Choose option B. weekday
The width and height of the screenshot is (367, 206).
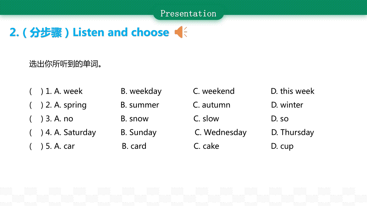point(141,91)
